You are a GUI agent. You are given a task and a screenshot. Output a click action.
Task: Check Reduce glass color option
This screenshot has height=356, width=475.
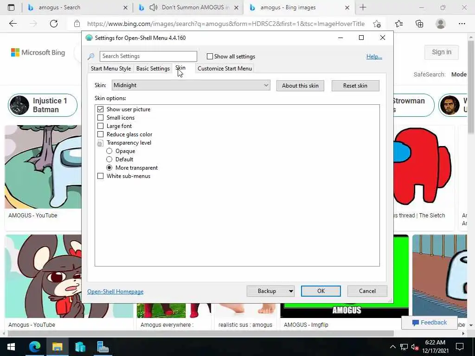click(100, 134)
